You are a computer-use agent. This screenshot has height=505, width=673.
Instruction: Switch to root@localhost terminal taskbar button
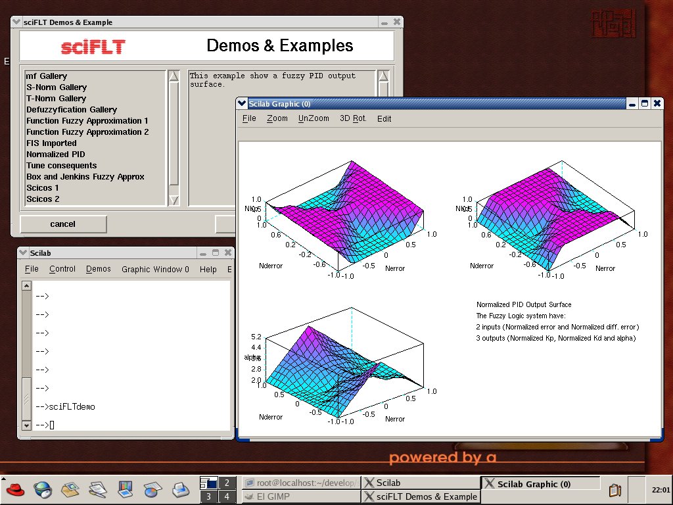[301, 483]
